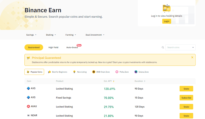The width and height of the screenshot is (205, 119).
Task: Click Stake for AVAX Locked Staking
Action: pos(186,107)
